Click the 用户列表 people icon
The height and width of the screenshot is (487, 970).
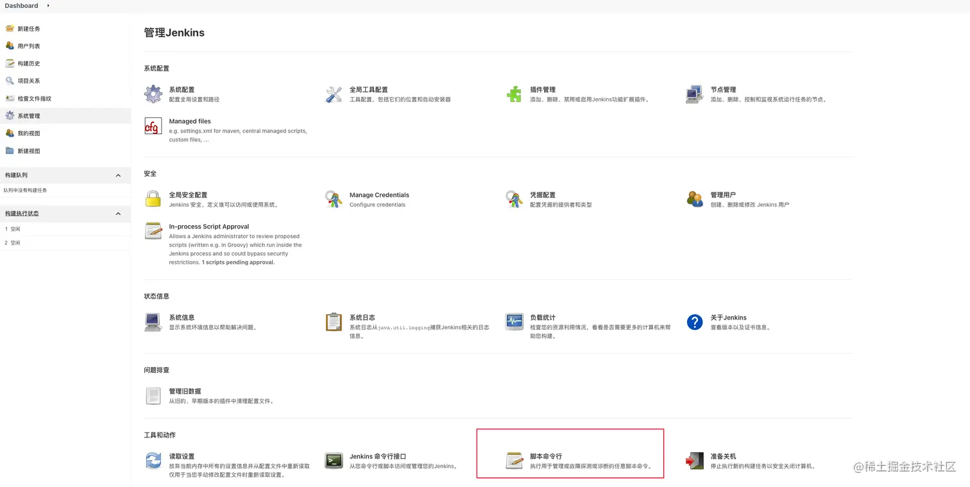coord(10,46)
